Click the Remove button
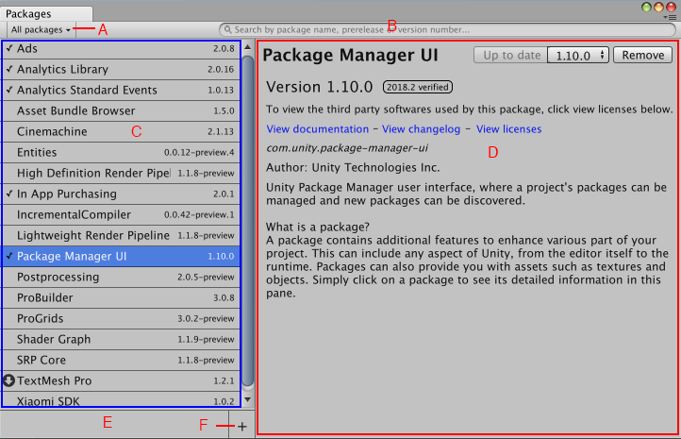This screenshot has width=681, height=439. (642, 55)
